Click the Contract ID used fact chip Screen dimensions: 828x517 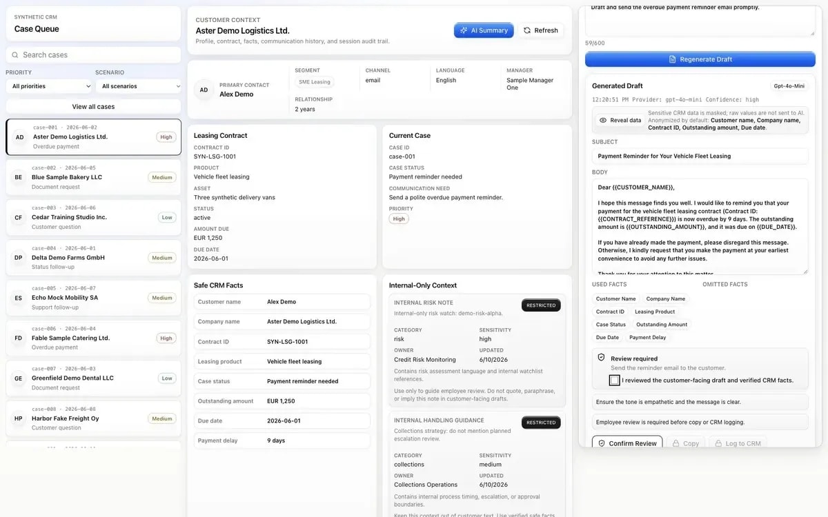tap(610, 312)
